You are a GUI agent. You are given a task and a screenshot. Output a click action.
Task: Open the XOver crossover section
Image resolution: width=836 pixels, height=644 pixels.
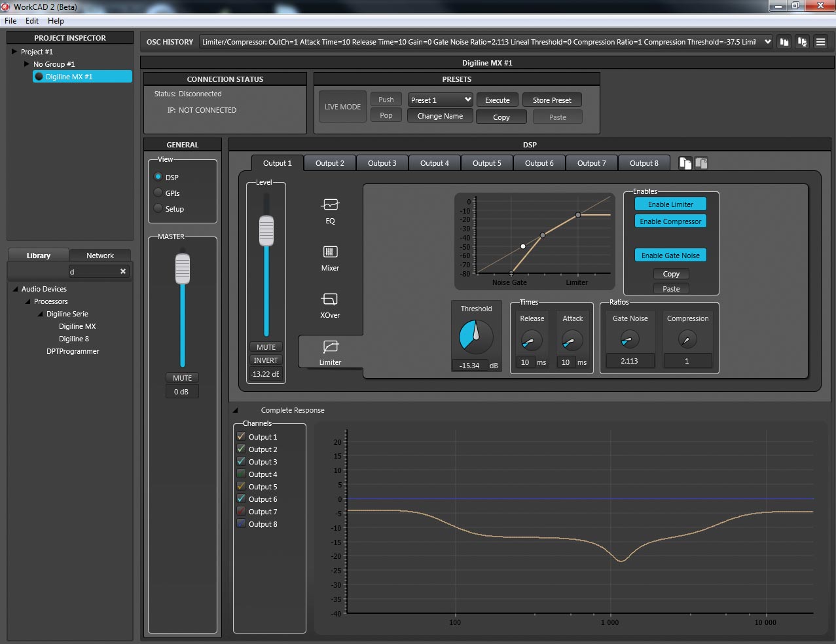coord(330,299)
